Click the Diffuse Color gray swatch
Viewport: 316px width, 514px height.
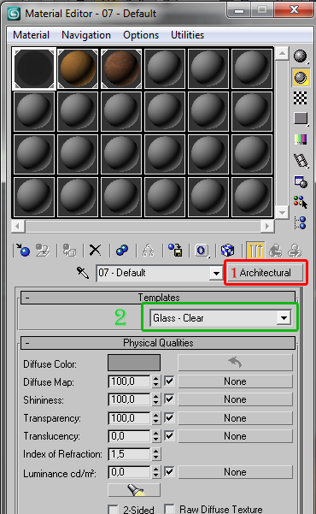(x=134, y=363)
